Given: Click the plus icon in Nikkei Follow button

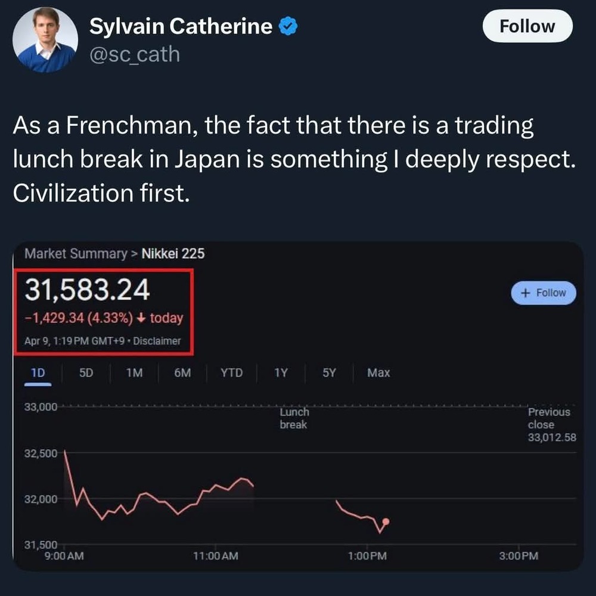Looking at the screenshot, I should coord(525,293).
